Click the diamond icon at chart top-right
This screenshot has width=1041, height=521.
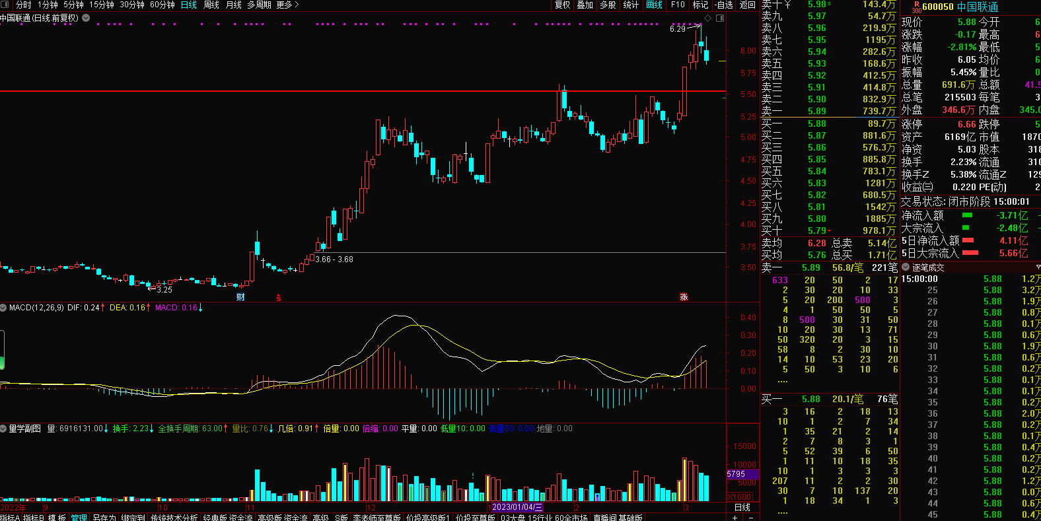click(708, 18)
